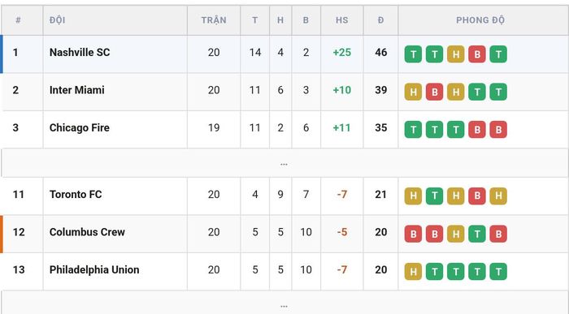569x314 pixels.
Task: Click Toronto FC's red B form badge
Action: (x=477, y=196)
